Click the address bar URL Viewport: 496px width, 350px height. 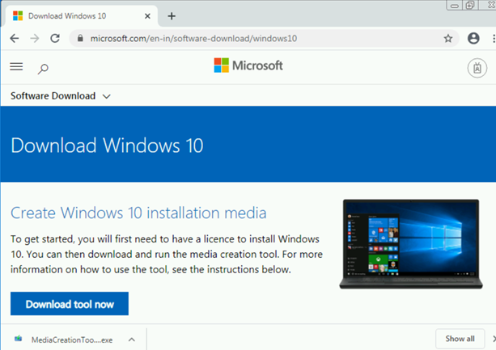point(193,39)
